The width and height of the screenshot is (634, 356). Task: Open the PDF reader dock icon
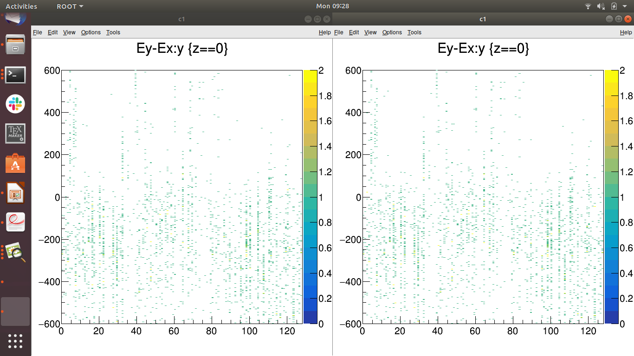(16, 222)
